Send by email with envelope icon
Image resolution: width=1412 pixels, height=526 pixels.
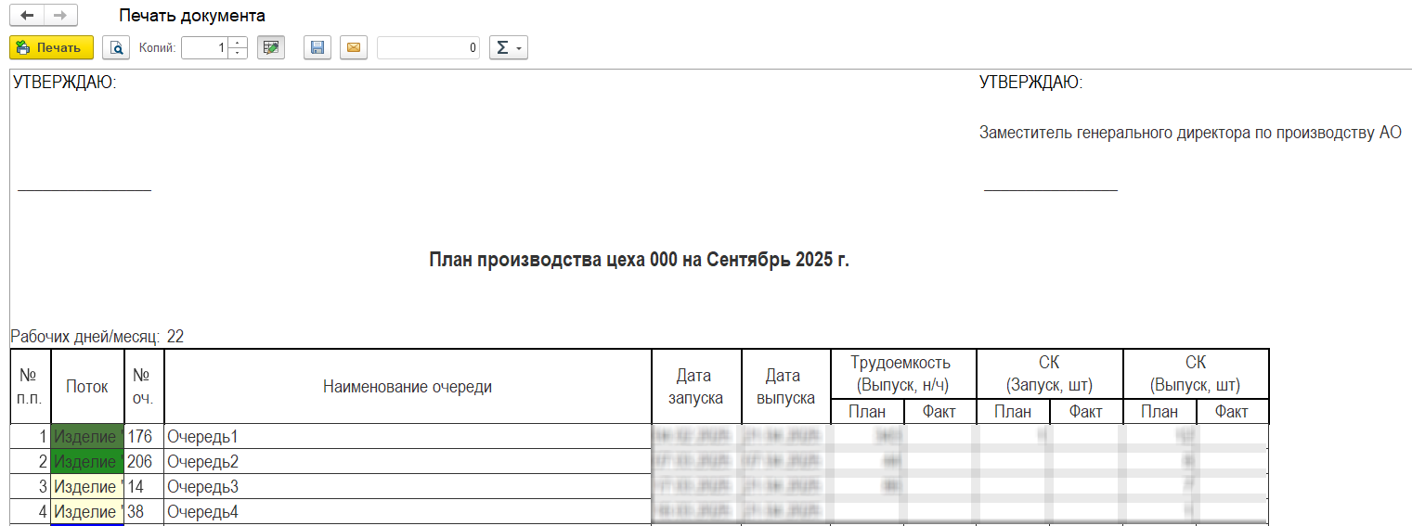coord(353,47)
